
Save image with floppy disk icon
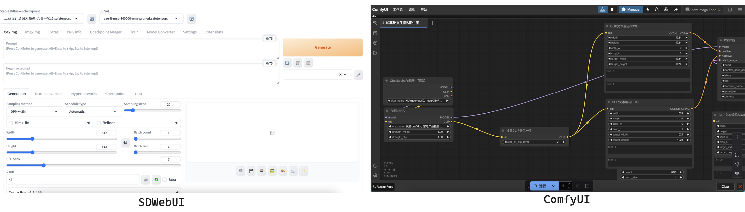251,171
